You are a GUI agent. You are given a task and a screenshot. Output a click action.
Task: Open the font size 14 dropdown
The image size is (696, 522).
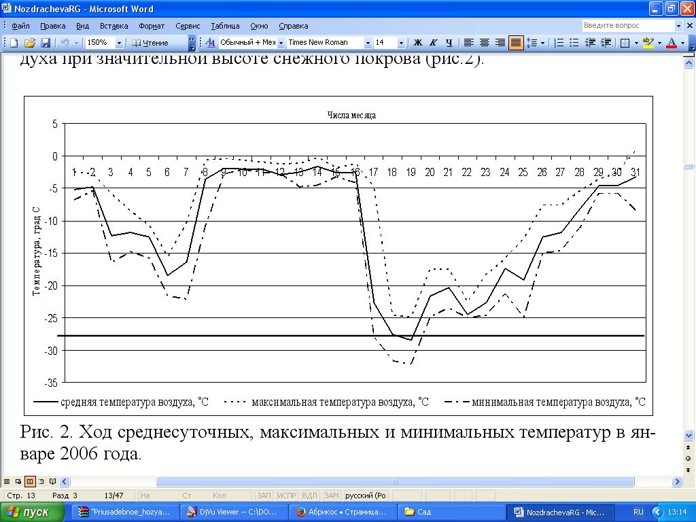click(401, 42)
